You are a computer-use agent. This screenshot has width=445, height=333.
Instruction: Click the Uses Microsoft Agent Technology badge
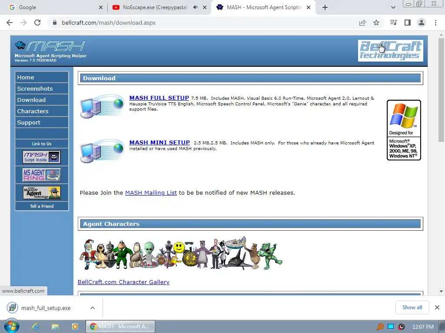(42, 193)
